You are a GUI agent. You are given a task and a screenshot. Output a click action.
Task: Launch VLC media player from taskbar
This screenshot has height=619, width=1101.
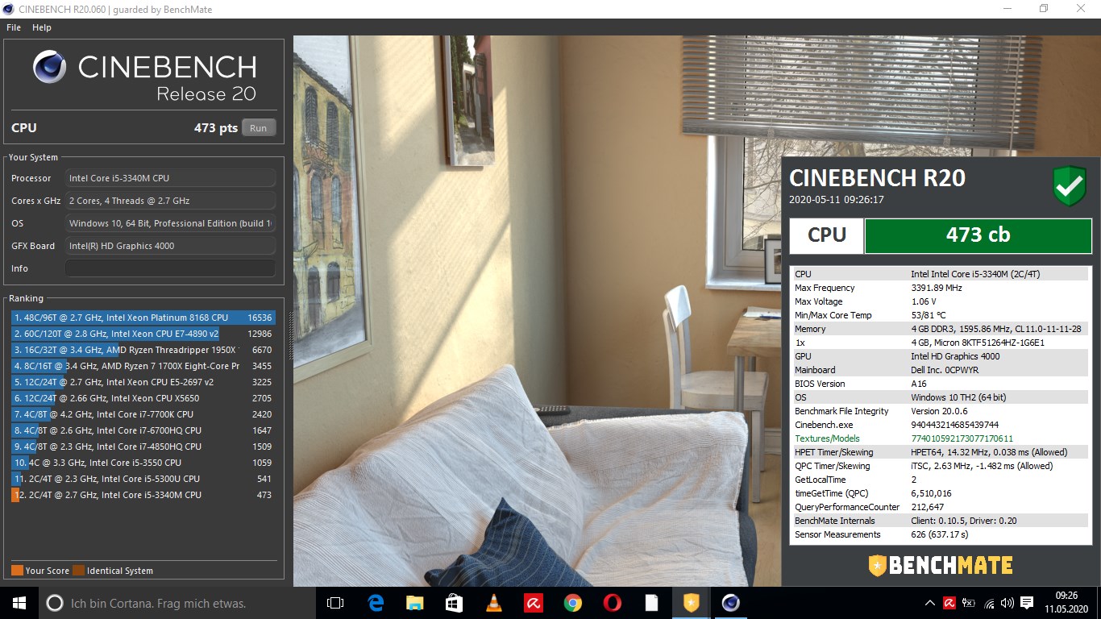(x=493, y=603)
